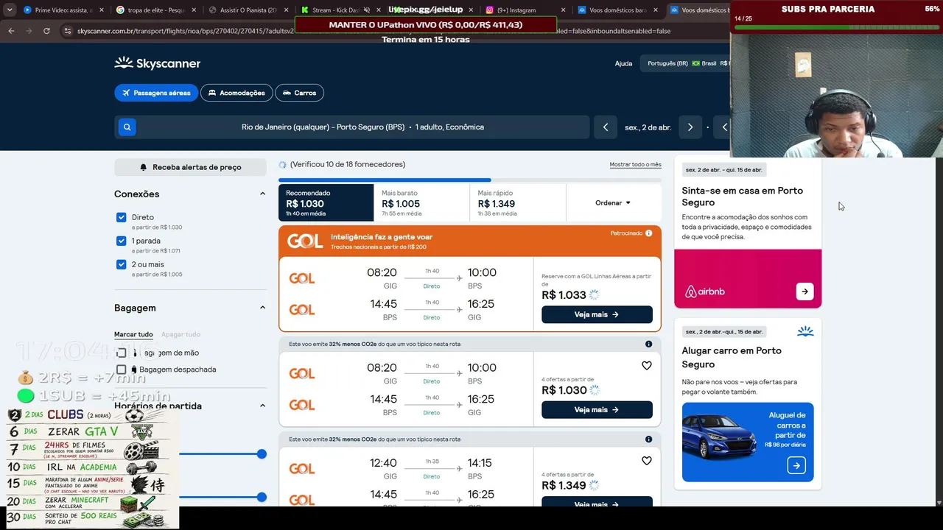
Task: Click the blue car rental ad image
Action: click(748, 442)
